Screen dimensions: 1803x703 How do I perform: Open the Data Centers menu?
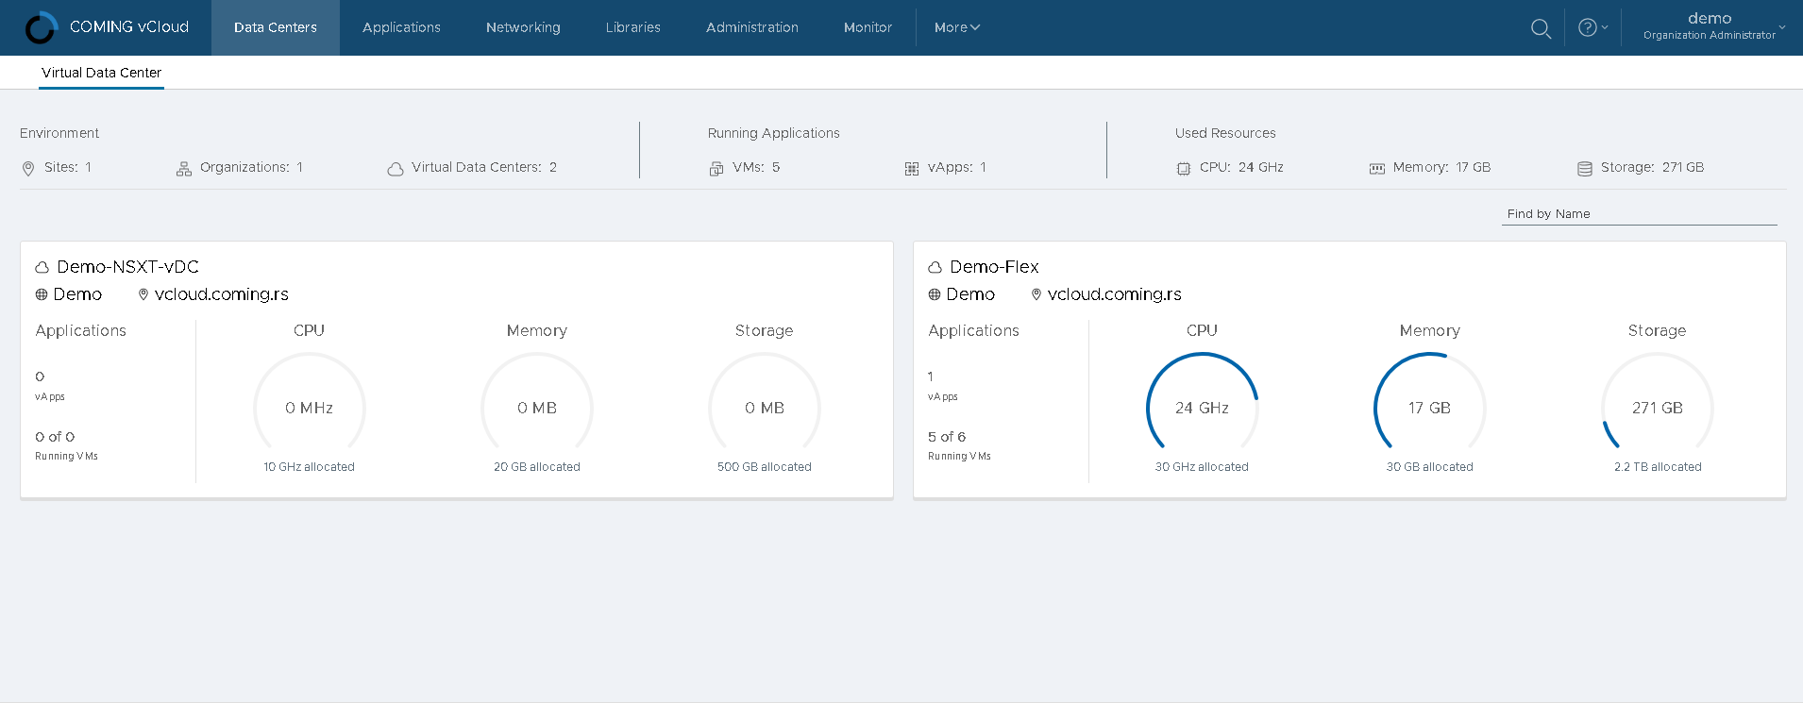coord(276,27)
